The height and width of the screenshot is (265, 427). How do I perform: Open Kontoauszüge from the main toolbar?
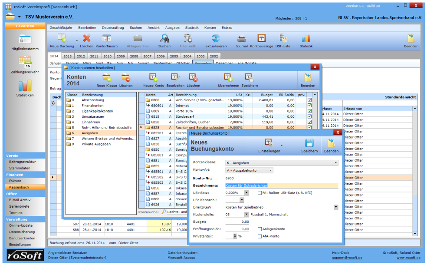point(261,38)
